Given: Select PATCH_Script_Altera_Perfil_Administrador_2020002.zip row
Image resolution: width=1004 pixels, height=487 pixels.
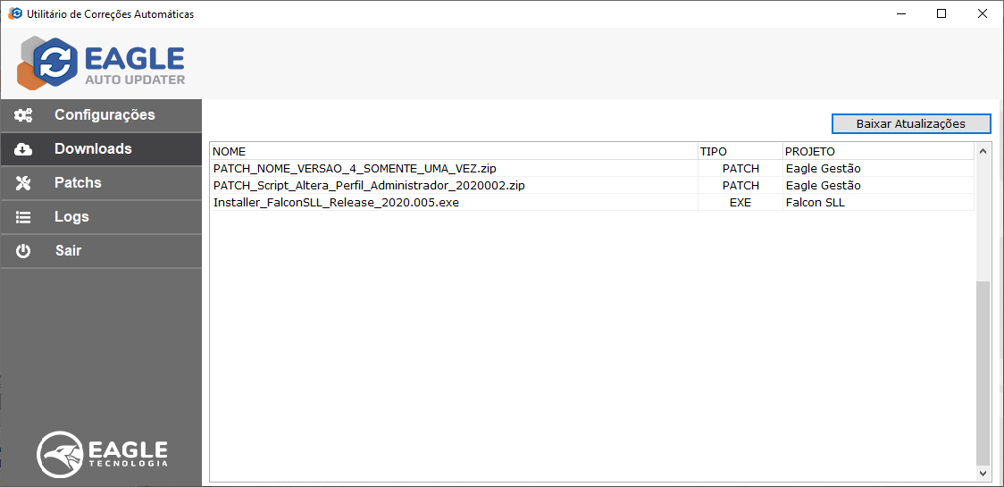Looking at the screenshot, I should 592,185.
